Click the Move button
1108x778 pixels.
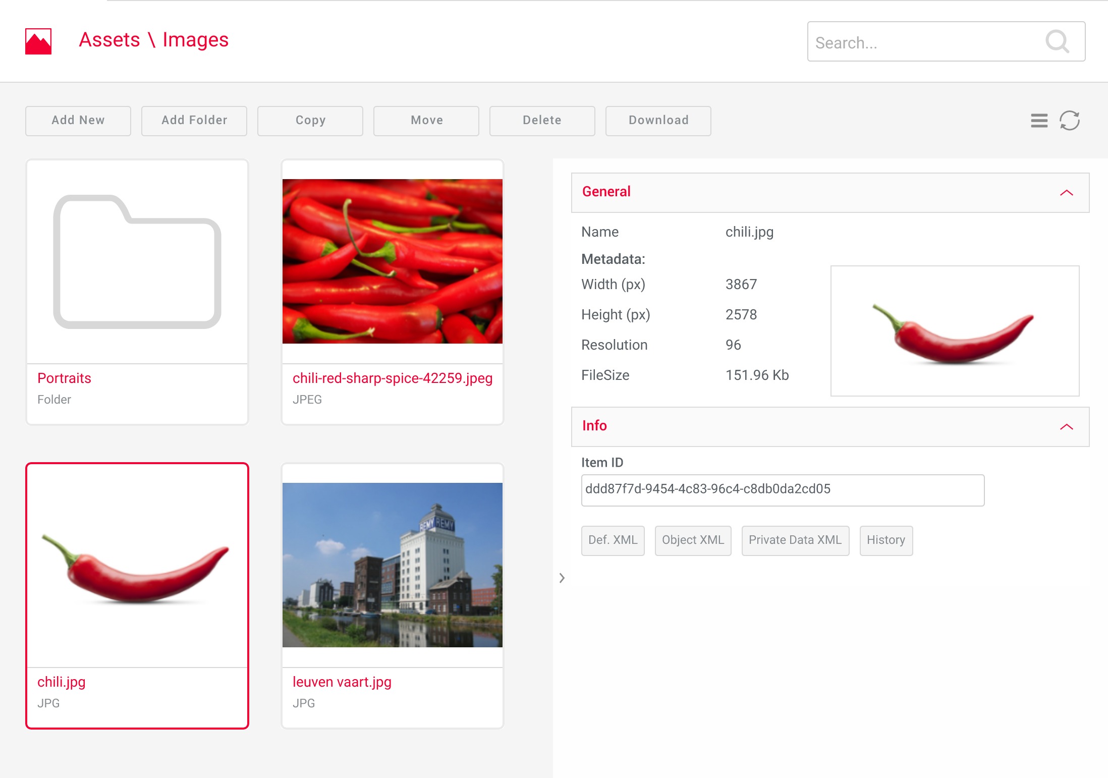[426, 121]
